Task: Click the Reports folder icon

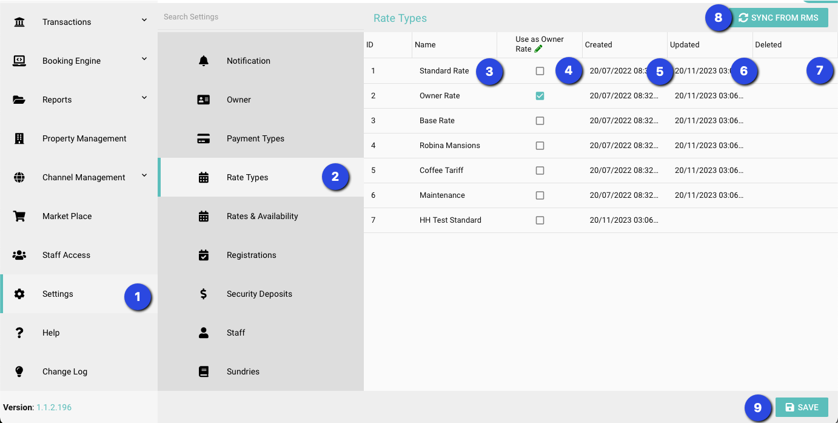Action: pyautogui.click(x=19, y=100)
